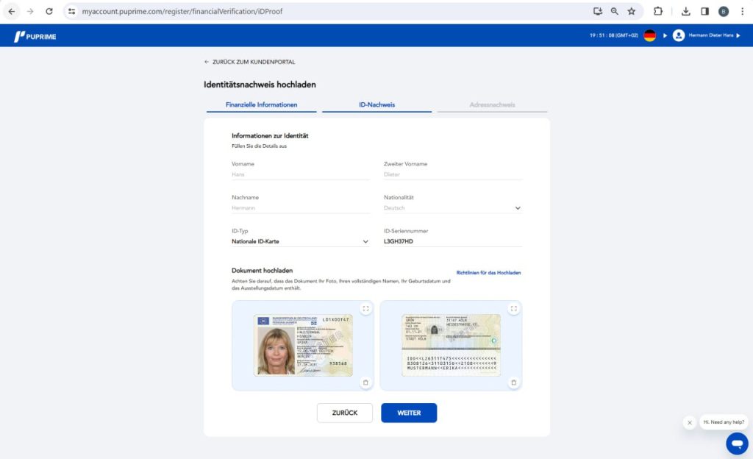Click the PU Prime logo in the header
753x459 pixels.
pos(35,36)
